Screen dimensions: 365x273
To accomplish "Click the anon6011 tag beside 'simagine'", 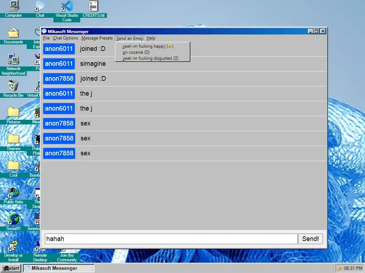I will [59, 64].
